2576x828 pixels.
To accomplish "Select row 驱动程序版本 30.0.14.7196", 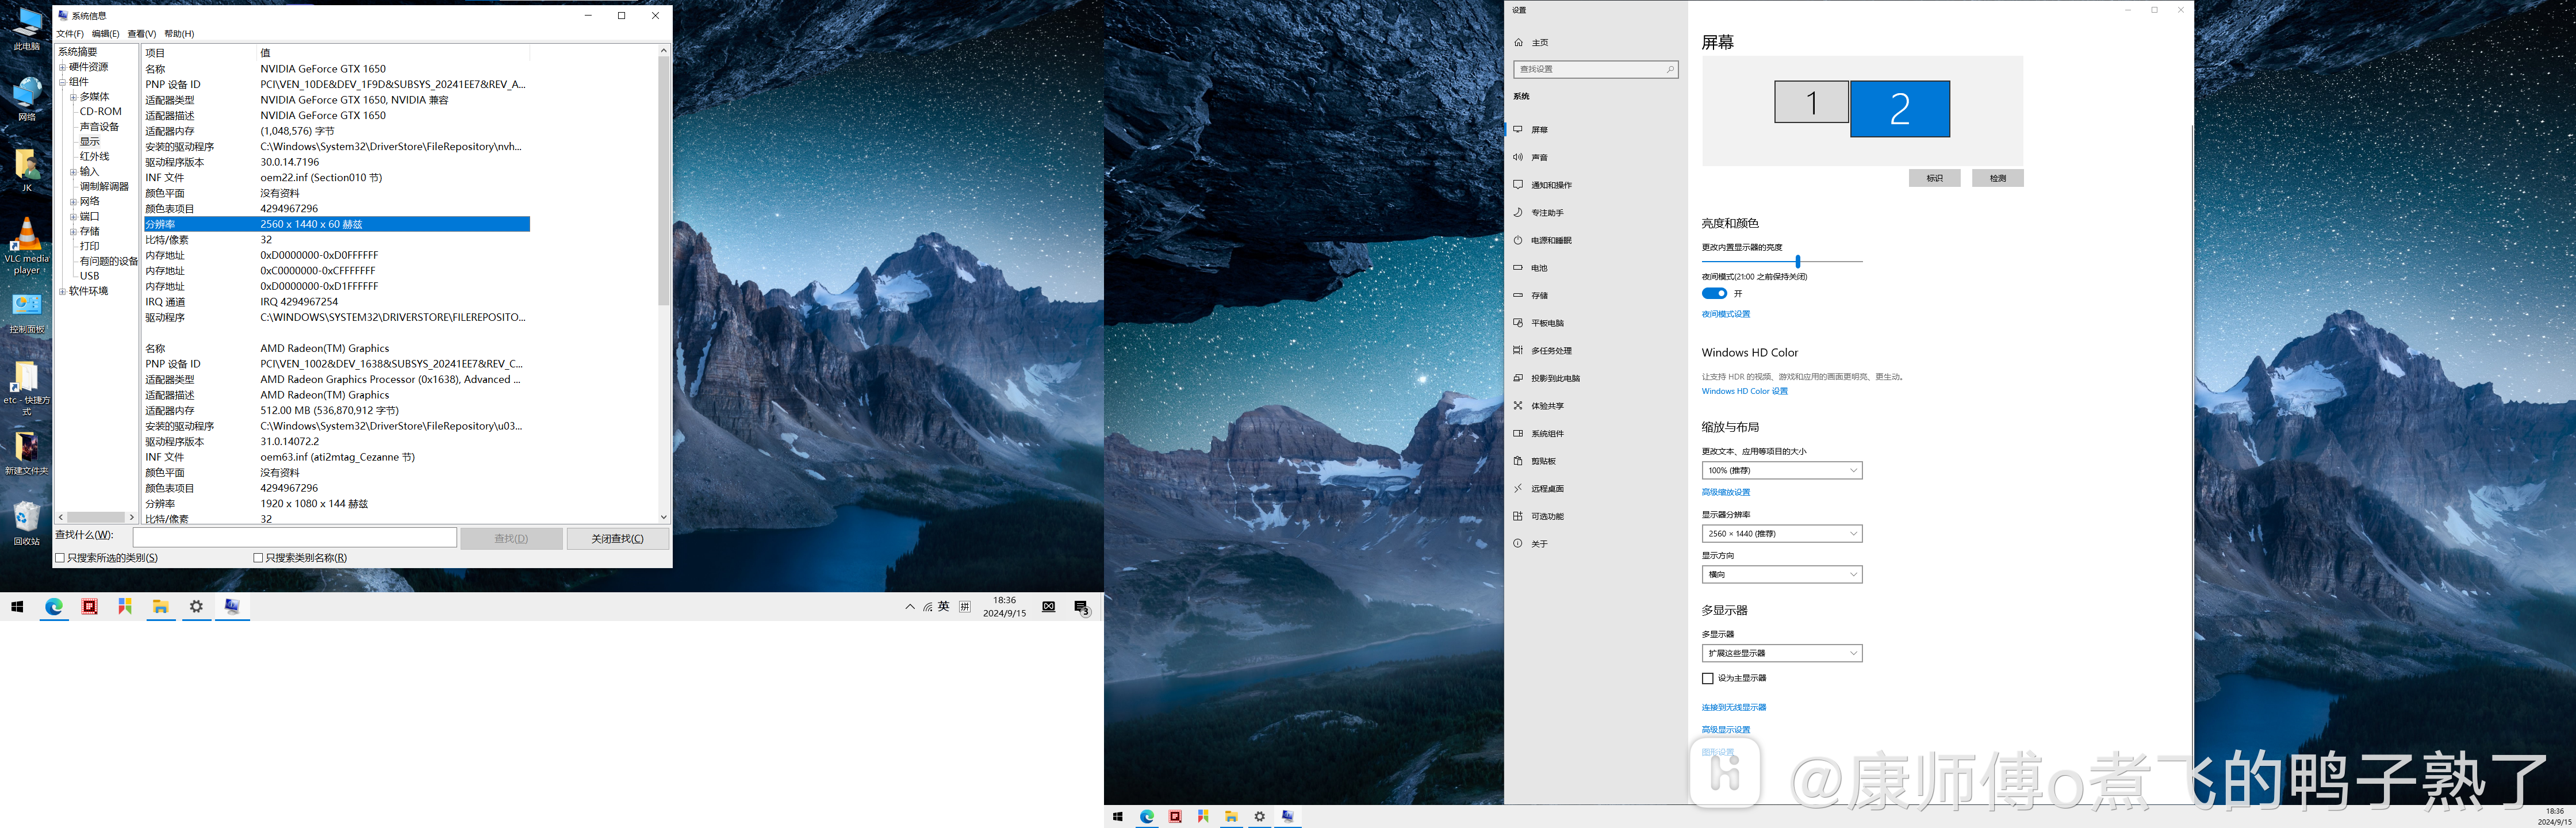I will tap(337, 162).
